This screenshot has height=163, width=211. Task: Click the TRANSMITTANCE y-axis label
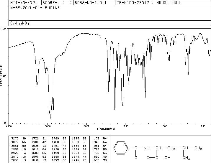1,76
